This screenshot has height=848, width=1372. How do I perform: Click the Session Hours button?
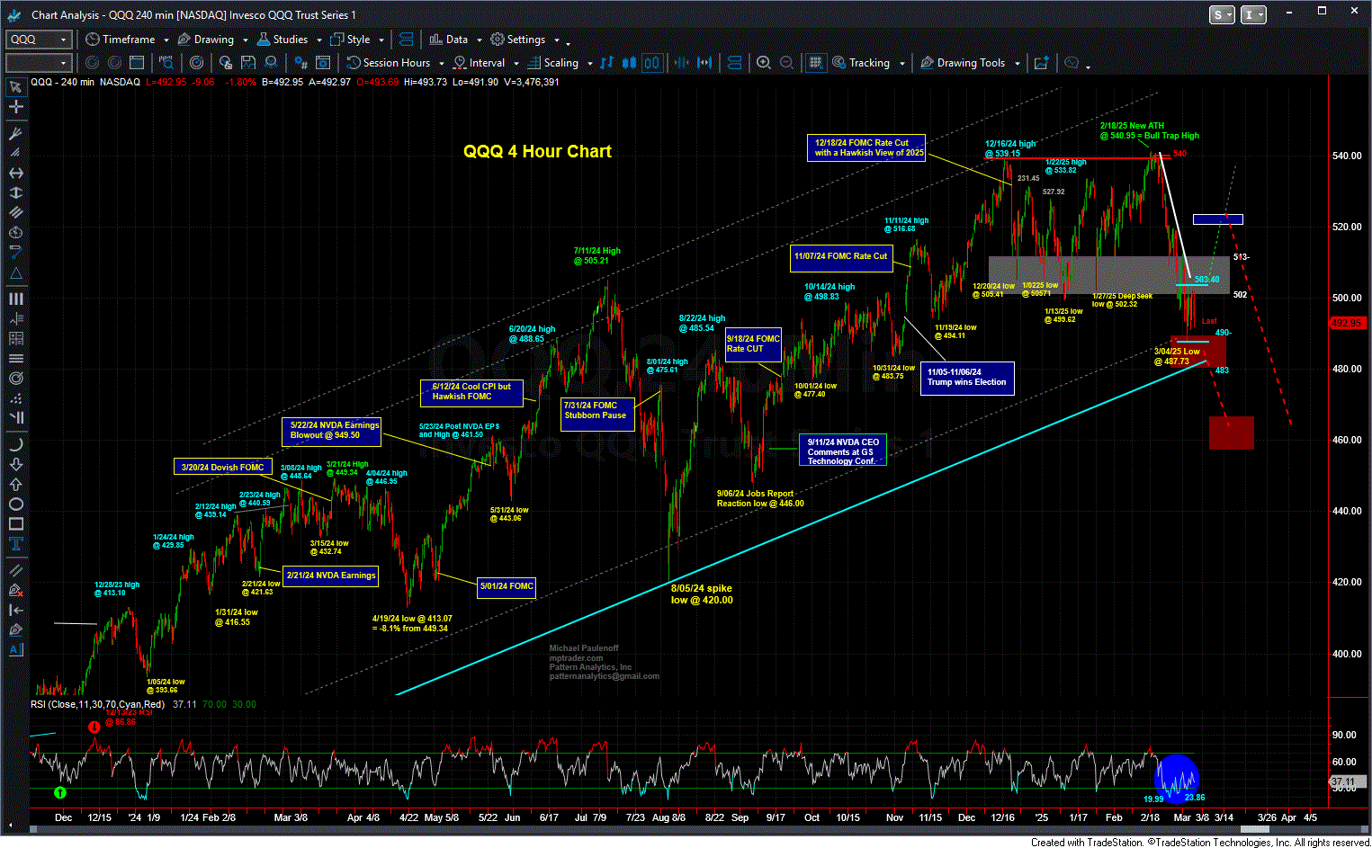(x=389, y=63)
